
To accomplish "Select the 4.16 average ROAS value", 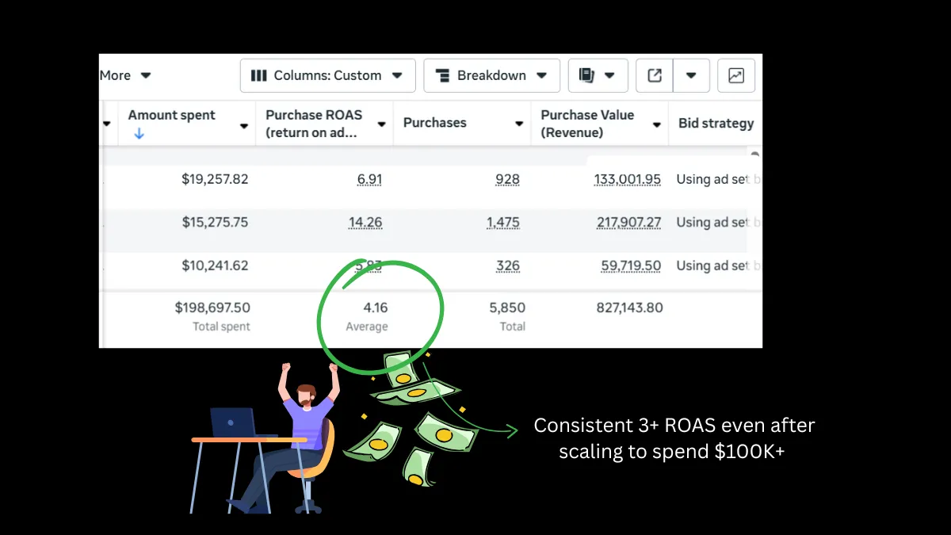I will point(376,308).
